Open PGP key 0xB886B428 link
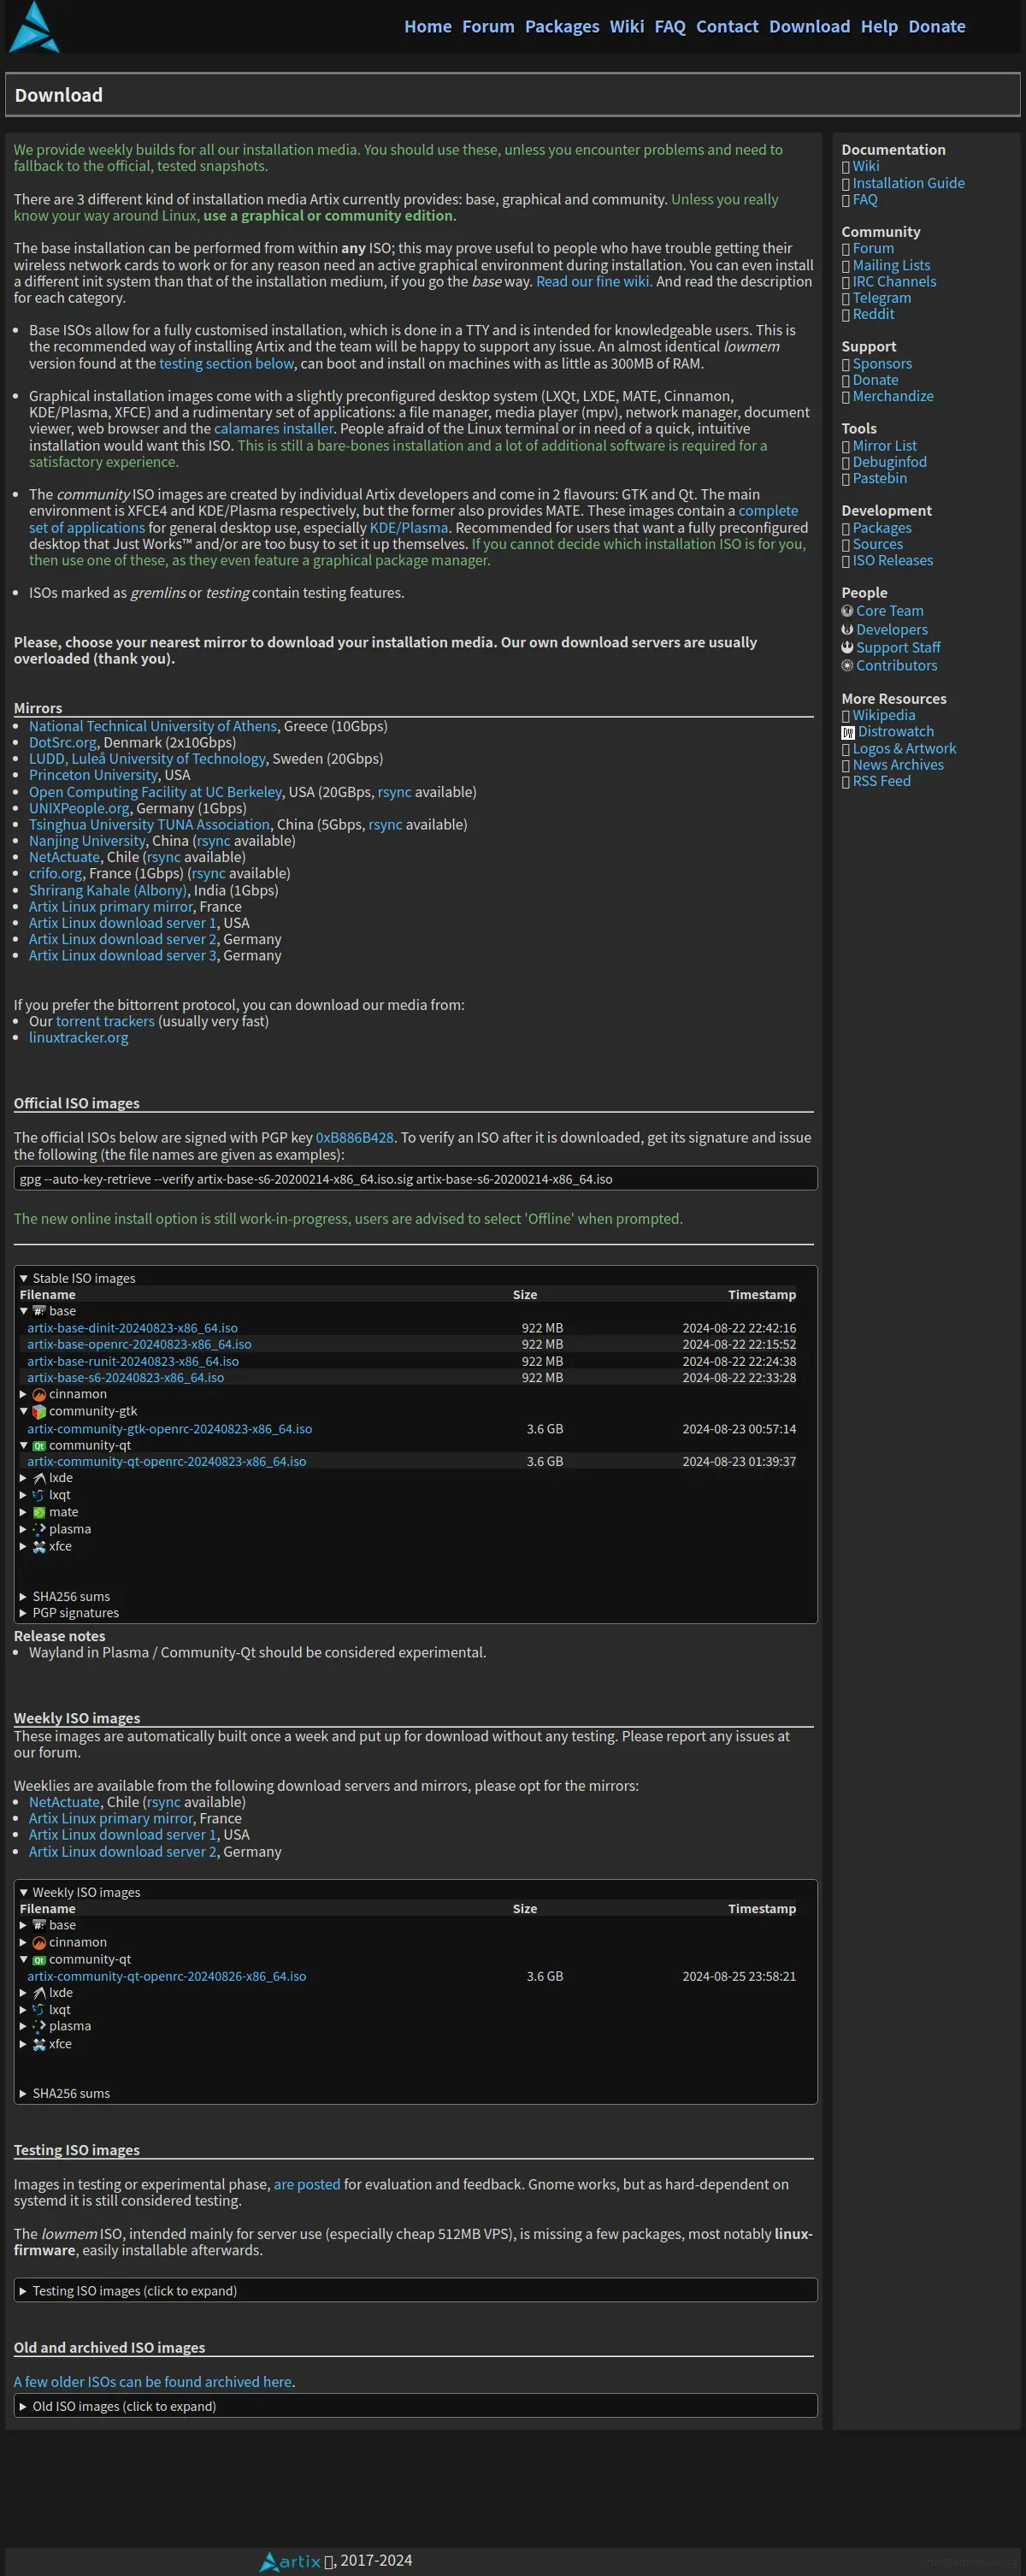This screenshot has width=1026, height=2576. tap(354, 1137)
